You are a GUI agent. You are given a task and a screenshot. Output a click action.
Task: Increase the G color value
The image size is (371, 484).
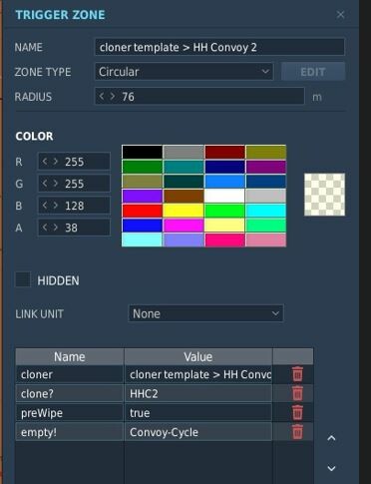coord(56,184)
